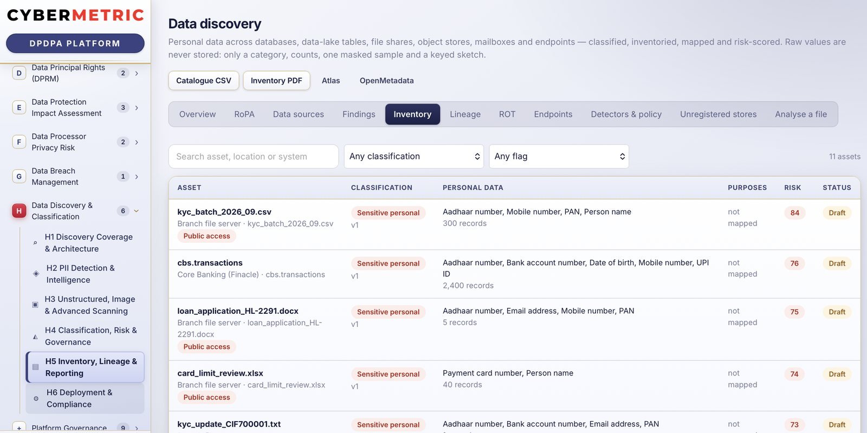Open the Unregistered stores tab
The width and height of the screenshot is (867, 433).
719,114
